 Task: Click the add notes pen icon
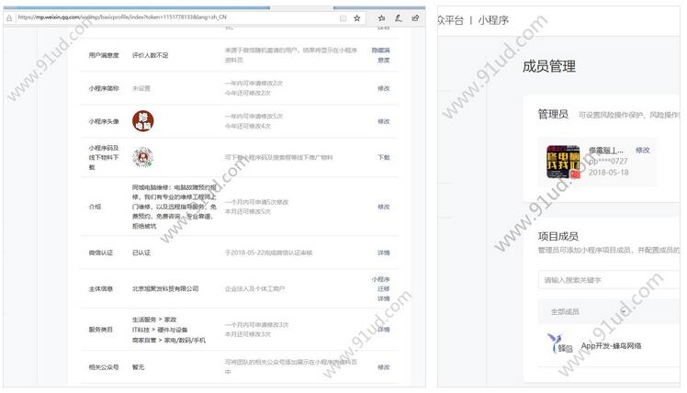(398, 18)
